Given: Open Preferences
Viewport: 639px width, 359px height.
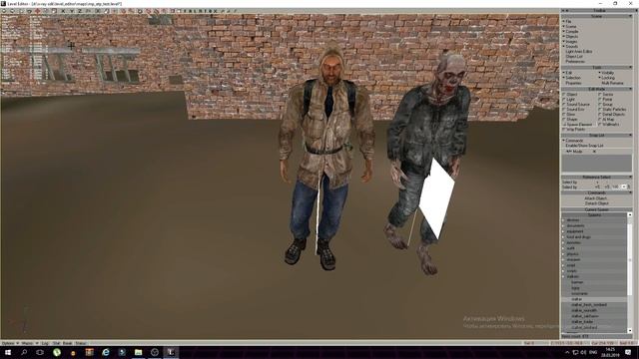Looking at the screenshot, I should pos(575,62).
